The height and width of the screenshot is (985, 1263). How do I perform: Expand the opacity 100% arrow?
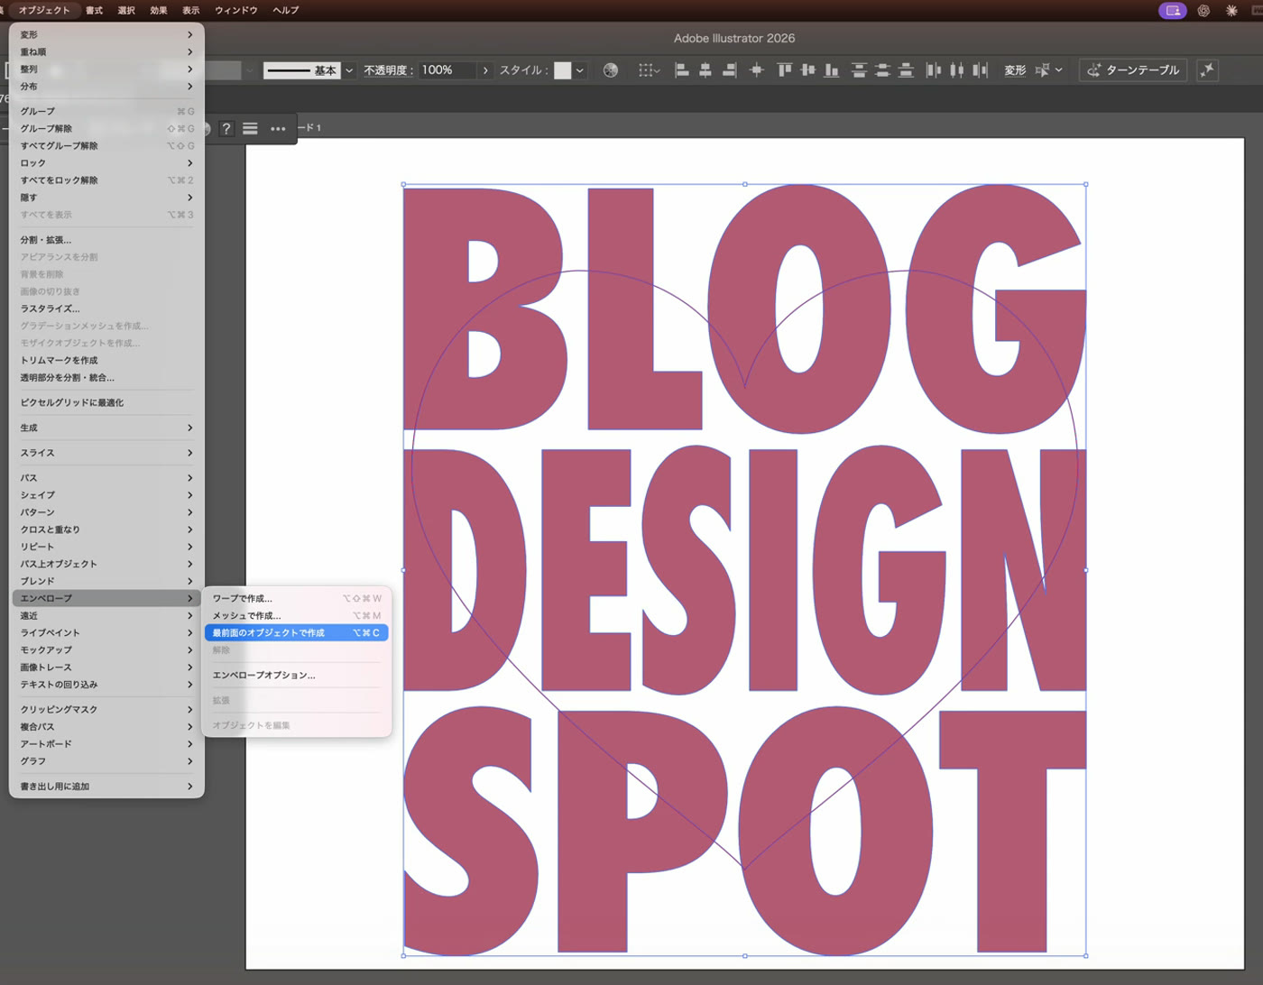(x=485, y=70)
